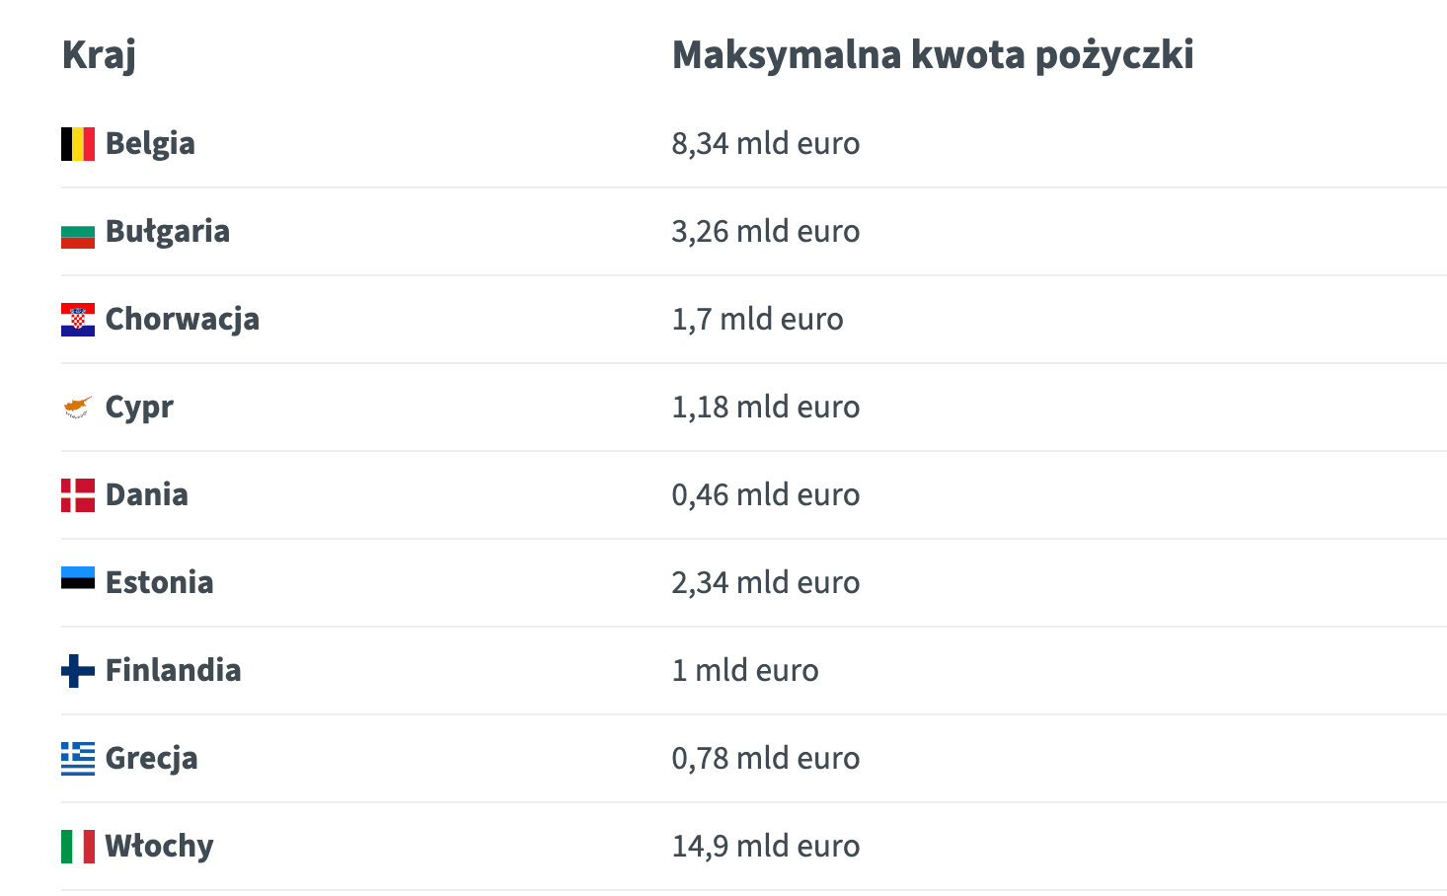Click the 14,9 mld euro amount

(766, 847)
